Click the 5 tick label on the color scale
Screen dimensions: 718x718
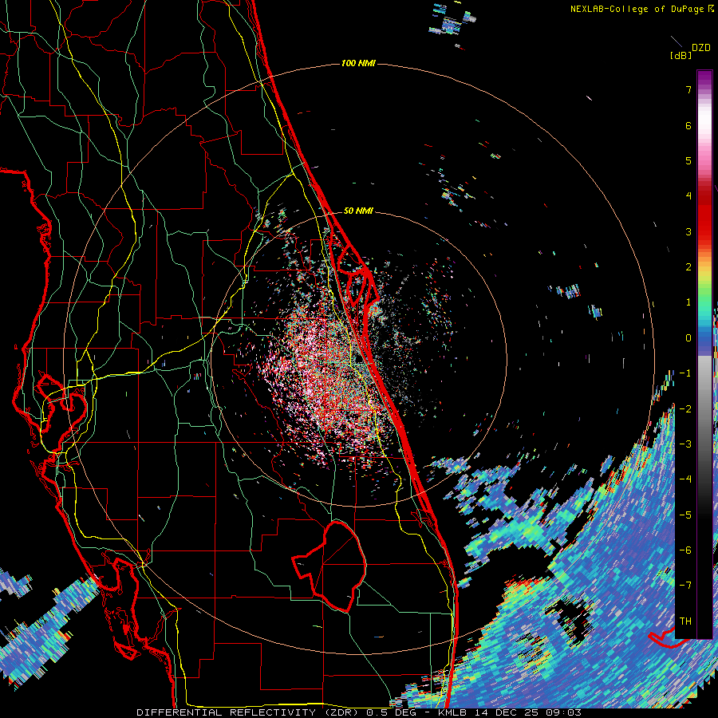pyautogui.click(x=688, y=160)
